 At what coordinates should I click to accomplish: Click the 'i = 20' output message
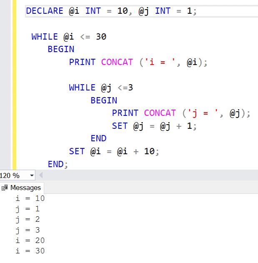point(30,240)
